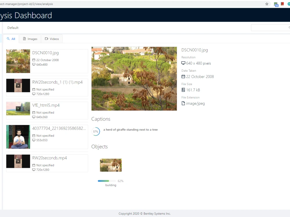Click the play icon on the VfE_html5.mp4 thumbnail
The height and width of the screenshot is (217, 290).
[x=18, y=108]
